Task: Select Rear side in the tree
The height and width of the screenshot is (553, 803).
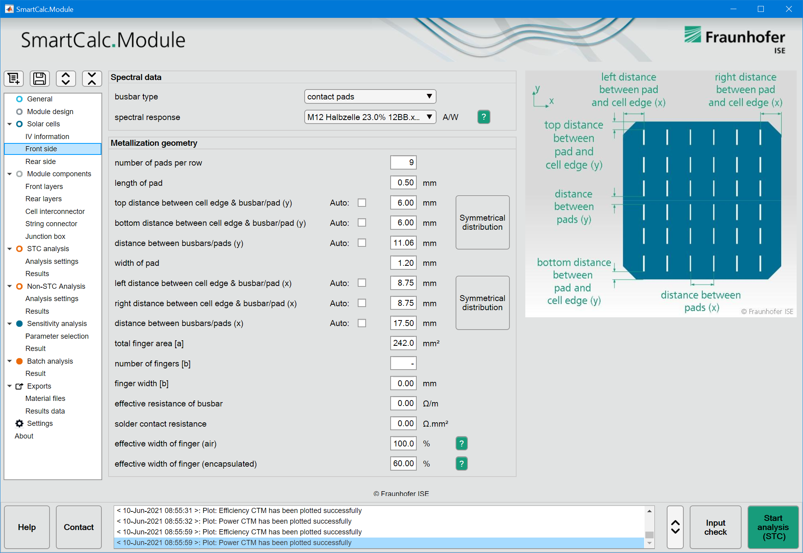Action: [40, 162]
